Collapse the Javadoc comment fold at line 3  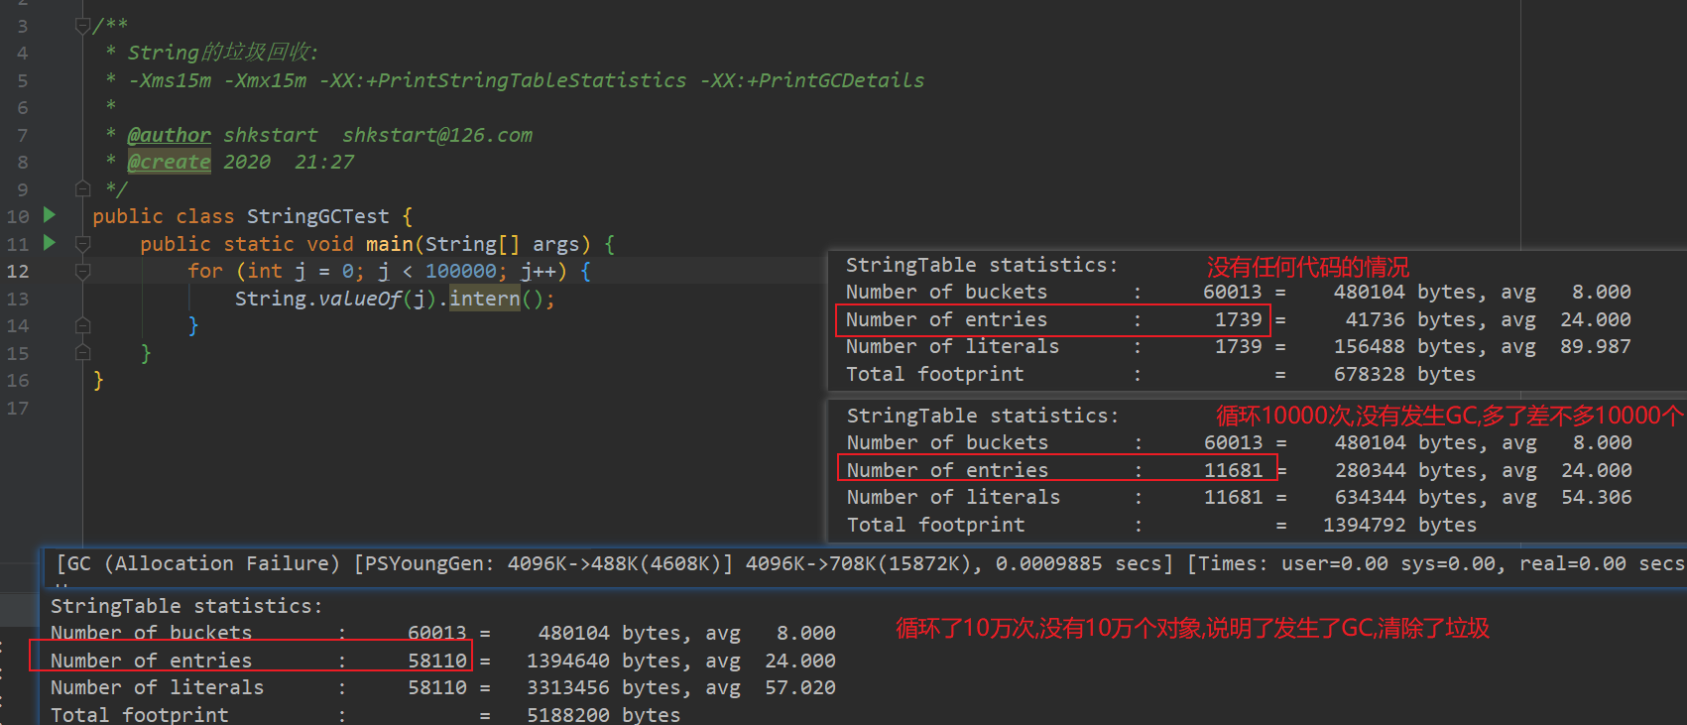pyautogui.click(x=83, y=26)
